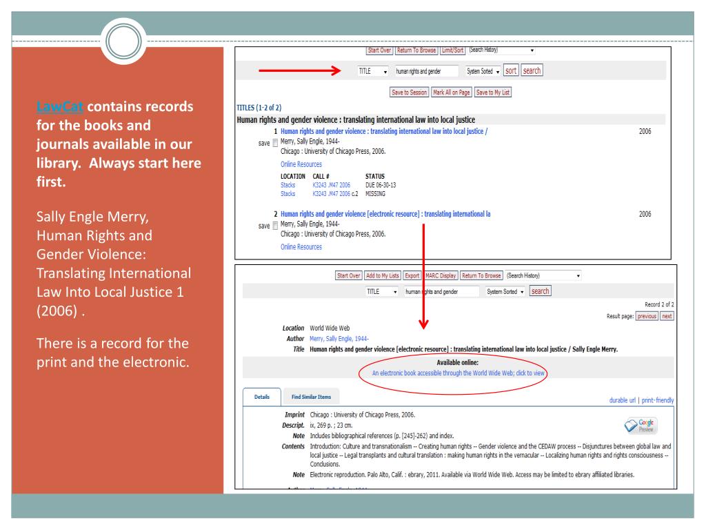This screenshot has height=530, width=706.
Task: Click Stacks link in DUE 06-30-13 row
Action: [288, 185]
